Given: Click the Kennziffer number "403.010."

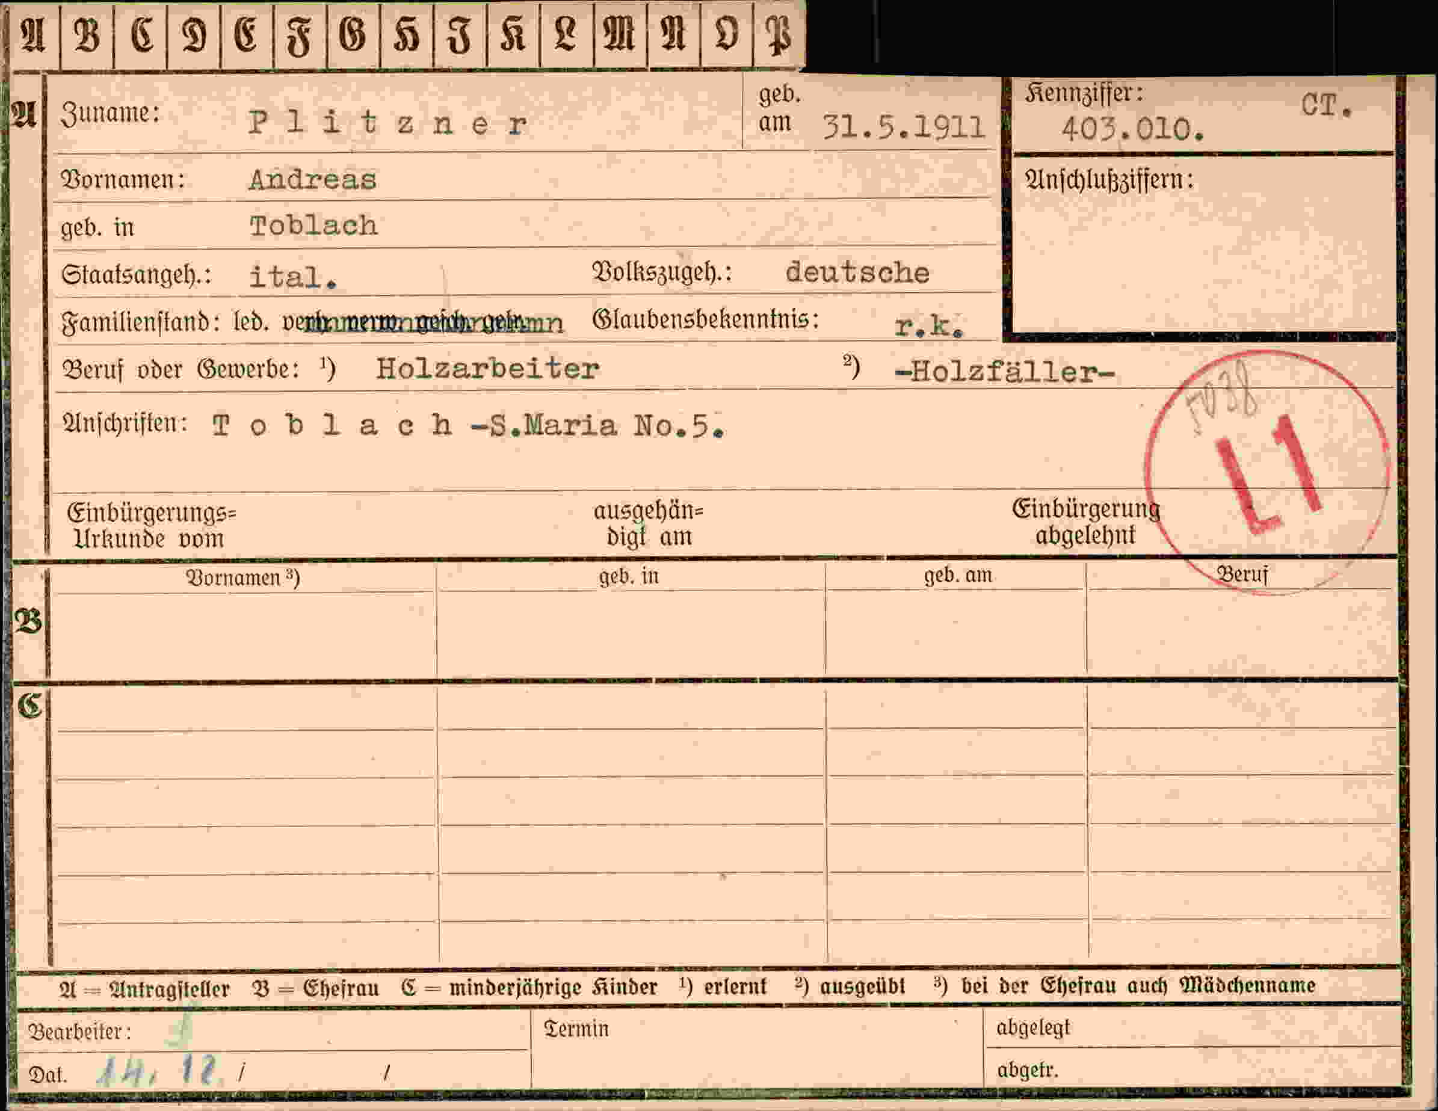Looking at the screenshot, I should [x=1132, y=130].
